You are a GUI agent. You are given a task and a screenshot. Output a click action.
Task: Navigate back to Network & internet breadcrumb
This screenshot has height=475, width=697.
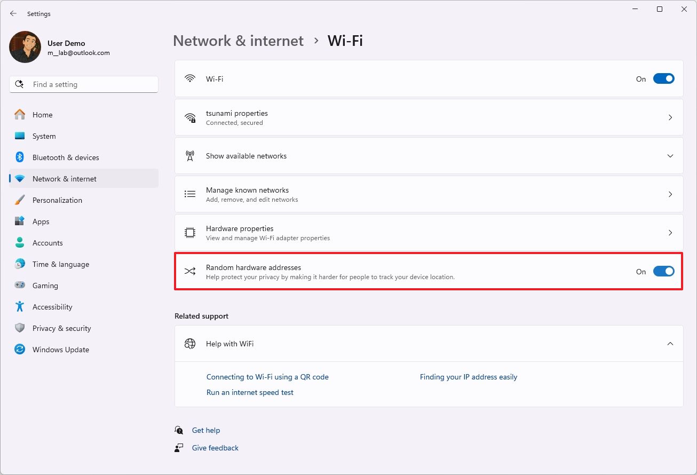pos(238,41)
